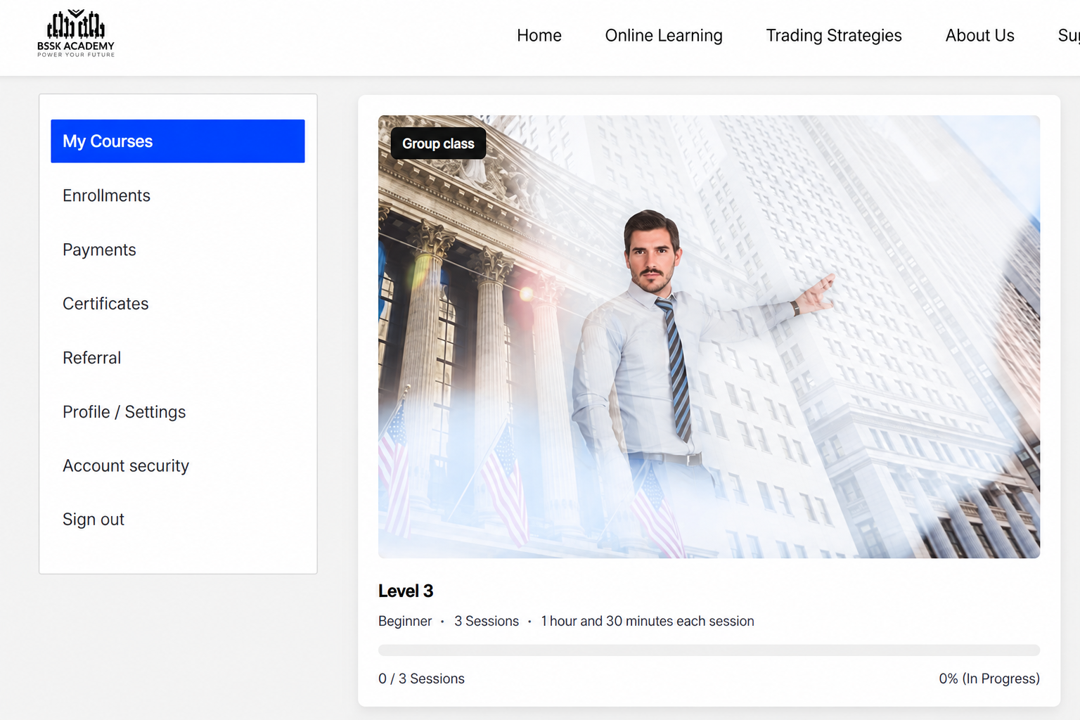The image size is (1080, 720).
Task: Go to Payments section
Action: pyautogui.click(x=99, y=250)
